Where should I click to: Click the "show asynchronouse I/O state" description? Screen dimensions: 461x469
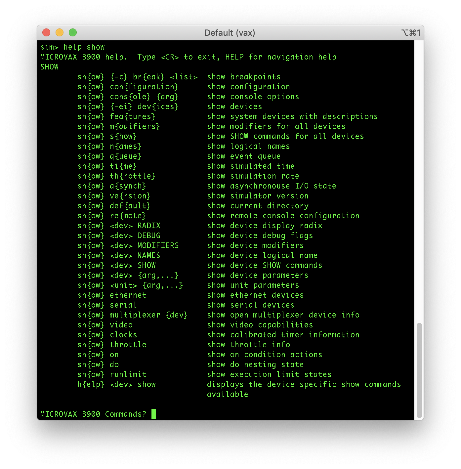click(271, 186)
